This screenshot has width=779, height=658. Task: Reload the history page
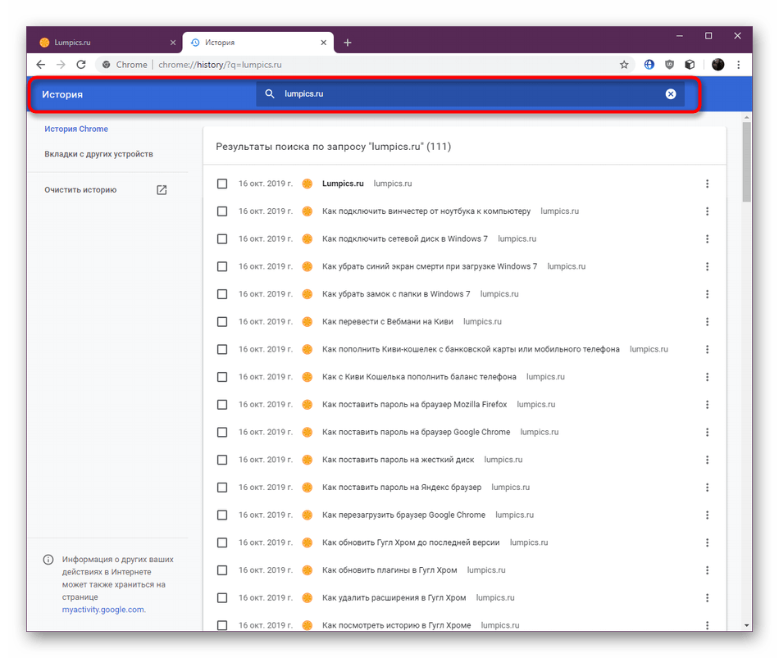click(81, 65)
